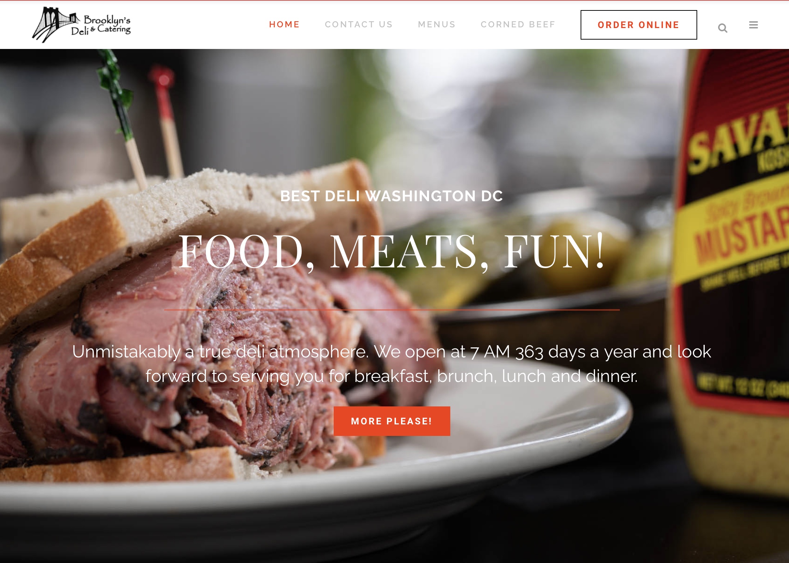Click the bridge graphic in the logo
Image resolution: width=789 pixels, height=563 pixels.
coord(54,24)
